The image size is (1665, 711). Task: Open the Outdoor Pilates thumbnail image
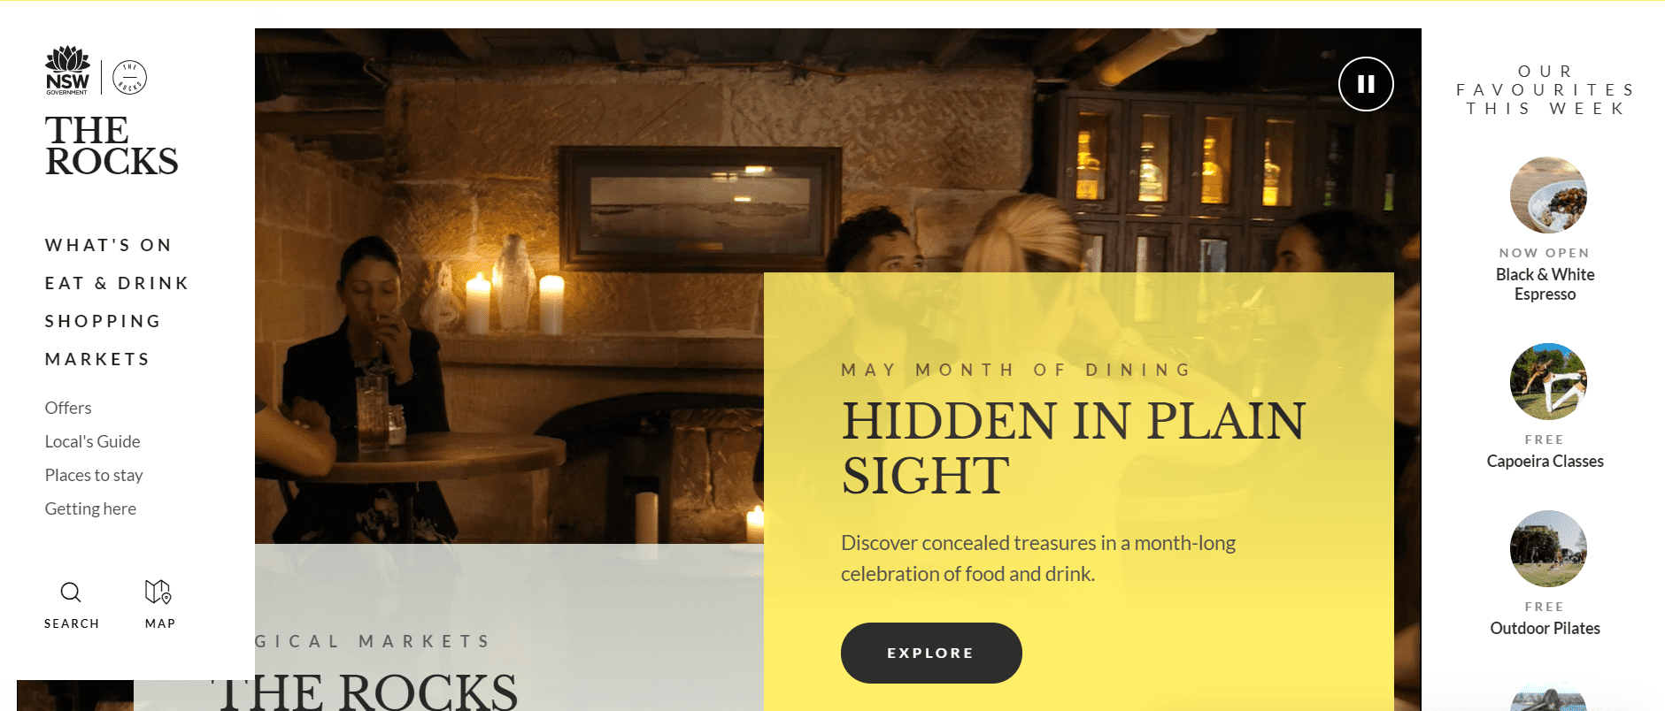point(1548,548)
